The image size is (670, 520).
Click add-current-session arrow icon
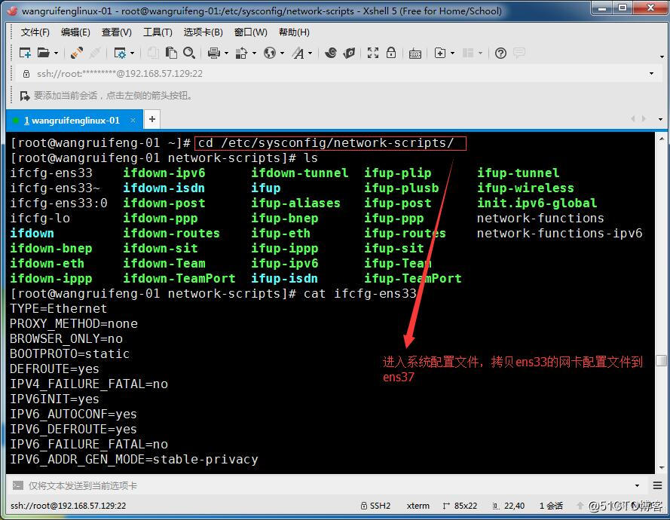(25, 96)
